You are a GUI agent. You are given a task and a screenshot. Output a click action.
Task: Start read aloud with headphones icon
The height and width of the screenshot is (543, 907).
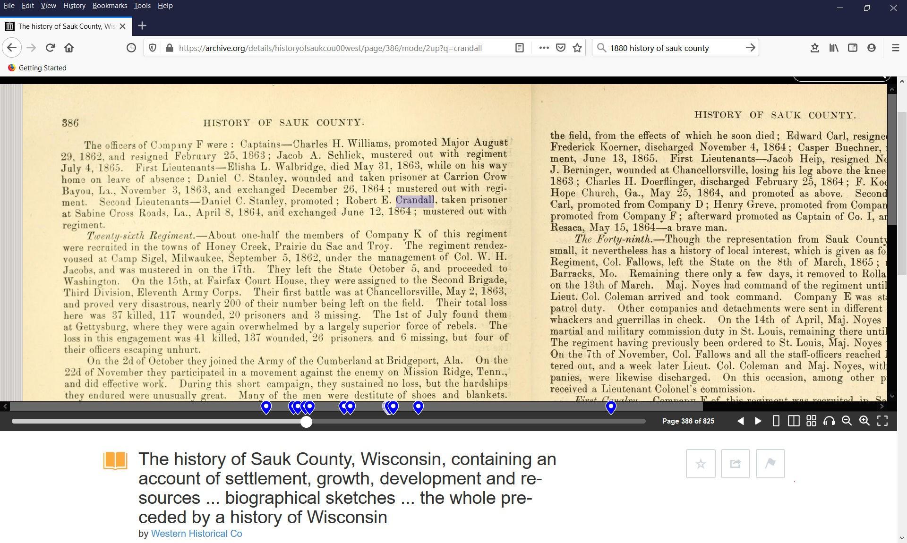click(x=829, y=421)
